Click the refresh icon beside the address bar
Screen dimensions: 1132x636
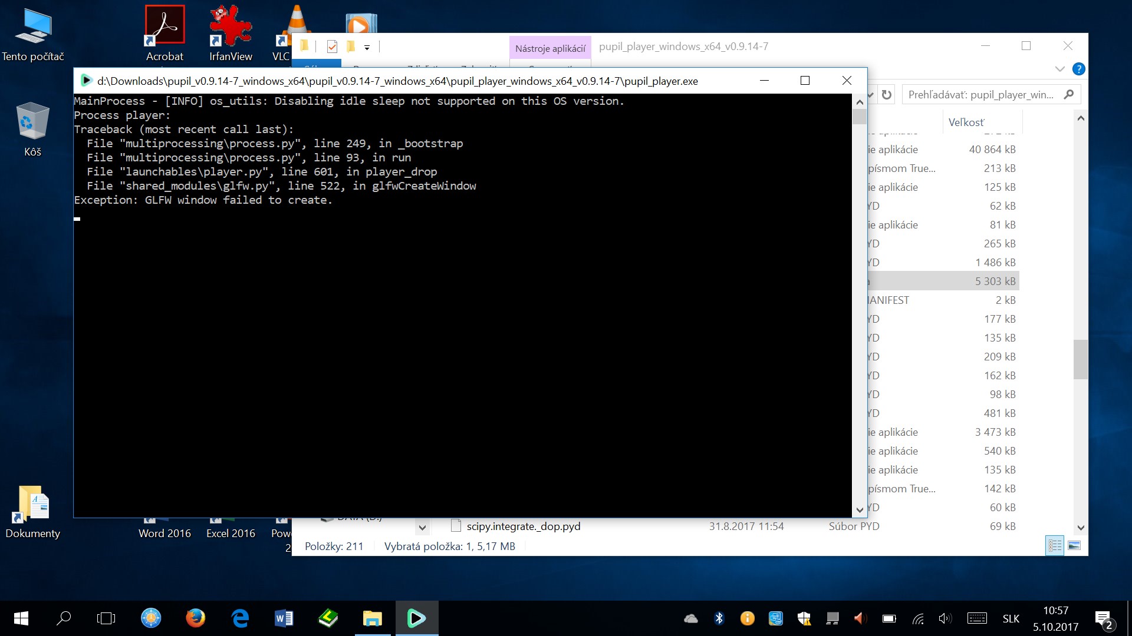[x=886, y=94]
